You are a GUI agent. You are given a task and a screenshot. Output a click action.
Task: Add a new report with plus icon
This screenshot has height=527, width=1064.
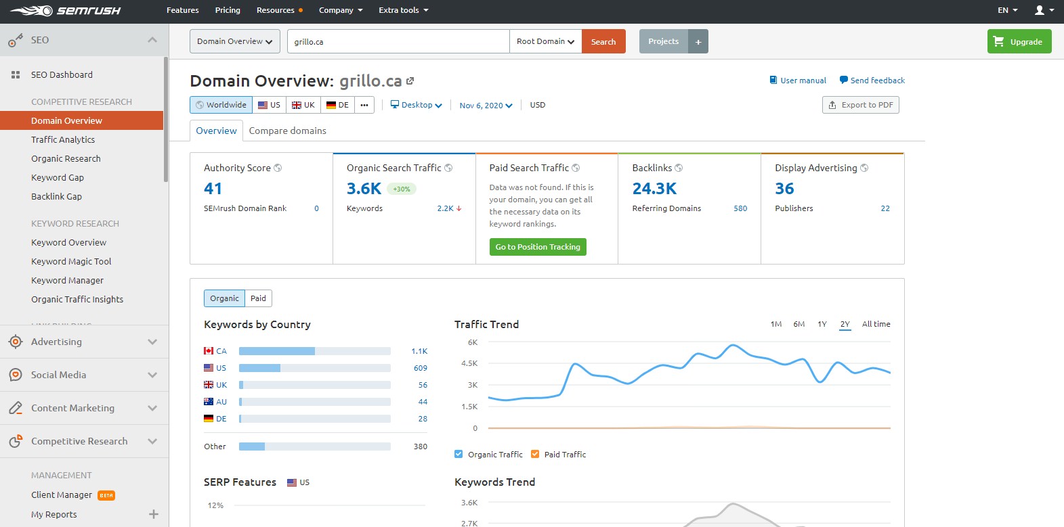click(154, 514)
